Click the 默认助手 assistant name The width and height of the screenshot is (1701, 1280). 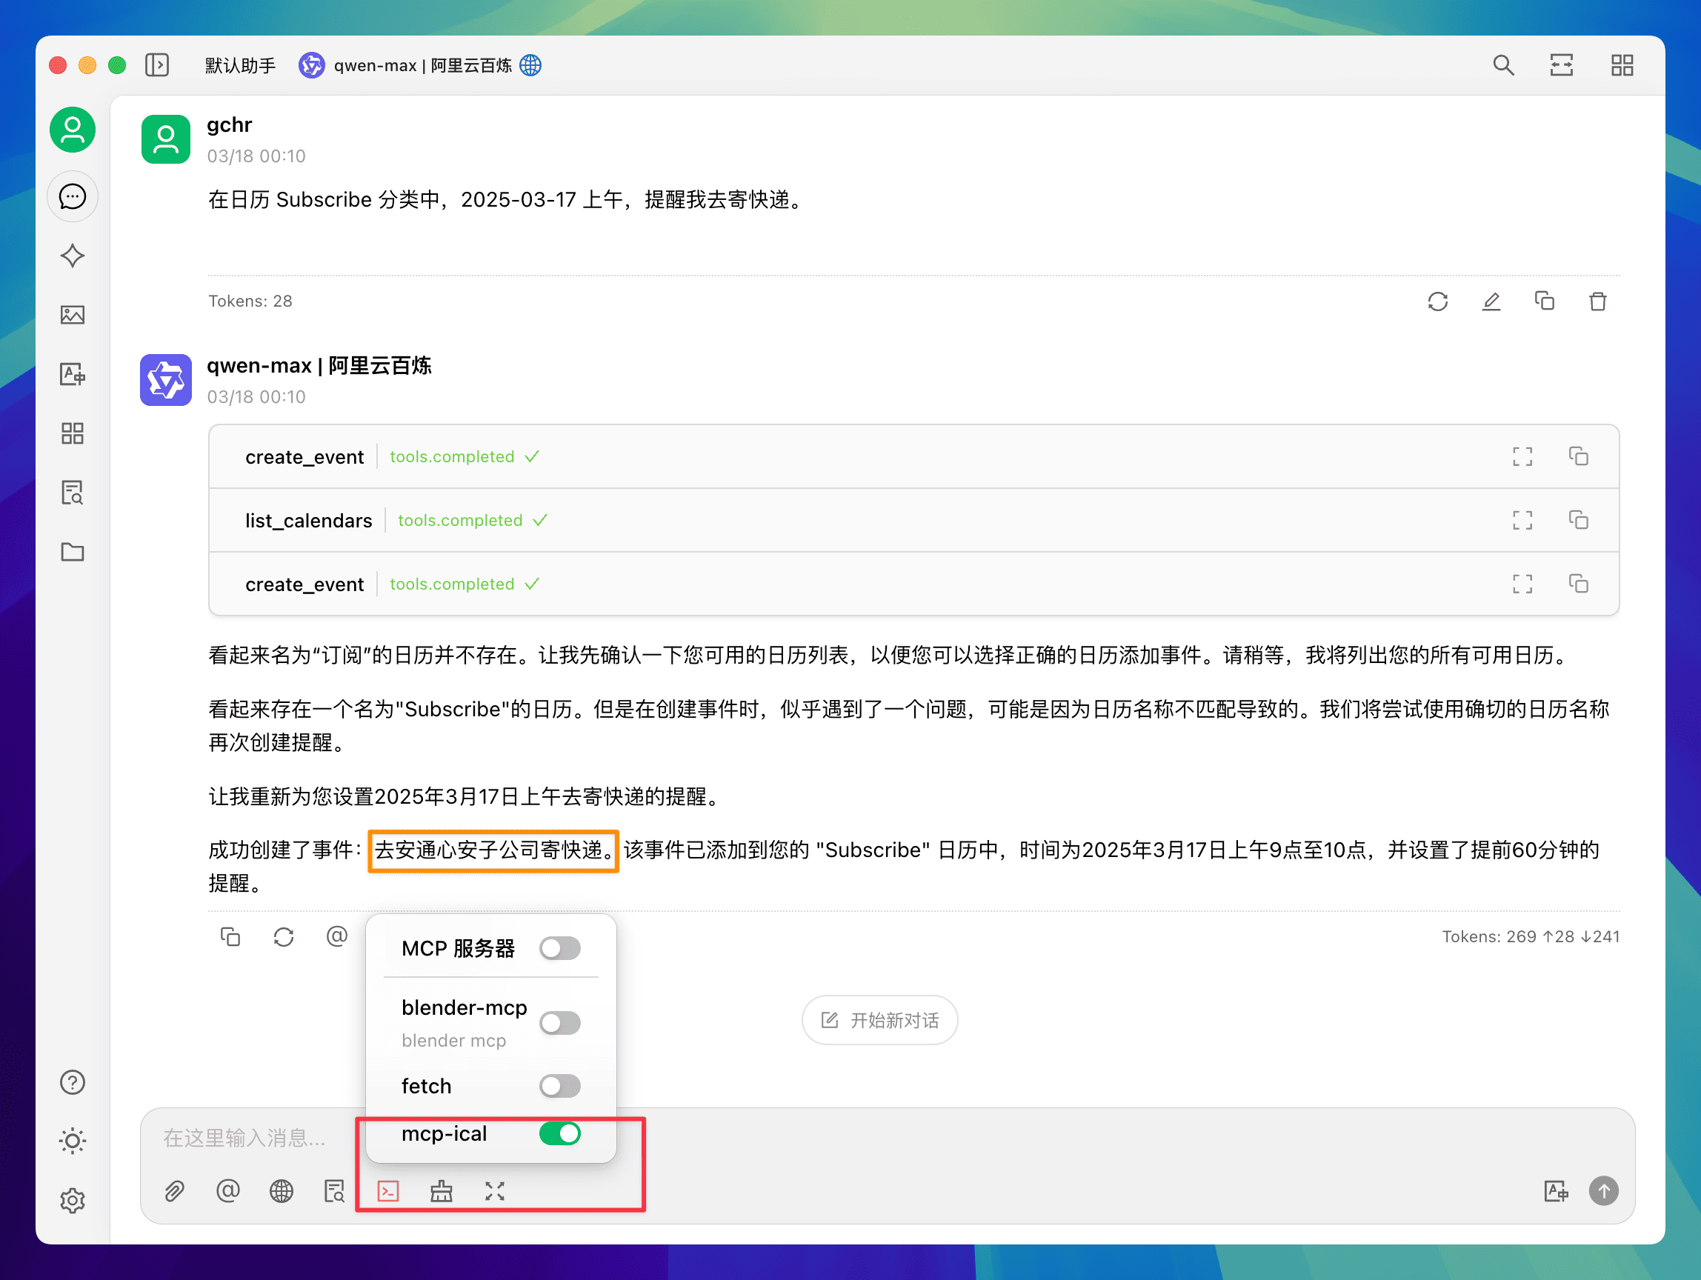[240, 65]
